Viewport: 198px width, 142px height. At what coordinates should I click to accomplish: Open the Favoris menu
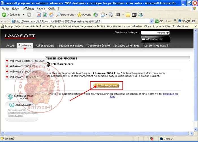pos(41,8)
